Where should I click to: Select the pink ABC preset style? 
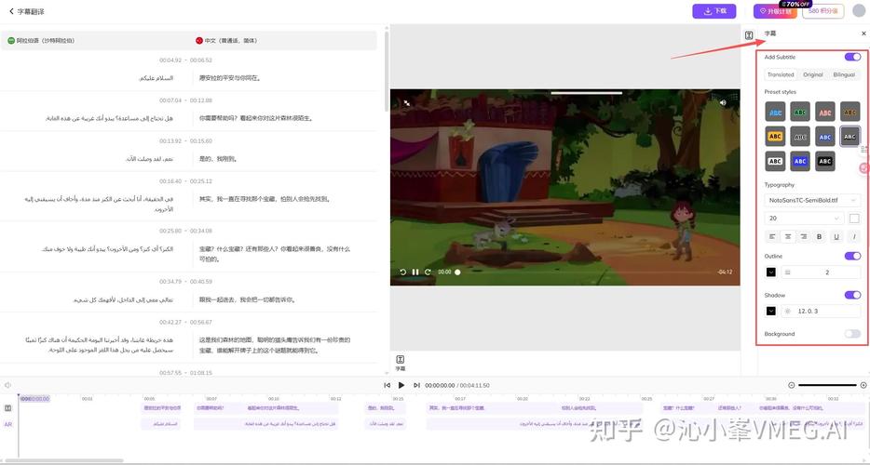tap(825, 112)
